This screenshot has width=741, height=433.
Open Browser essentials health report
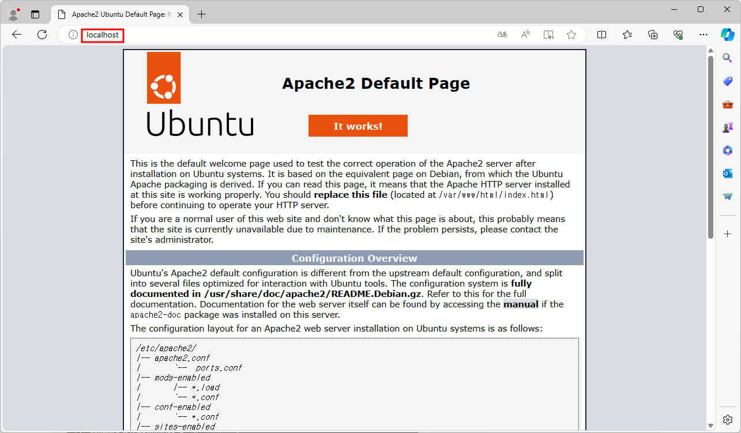pyautogui.click(x=678, y=35)
